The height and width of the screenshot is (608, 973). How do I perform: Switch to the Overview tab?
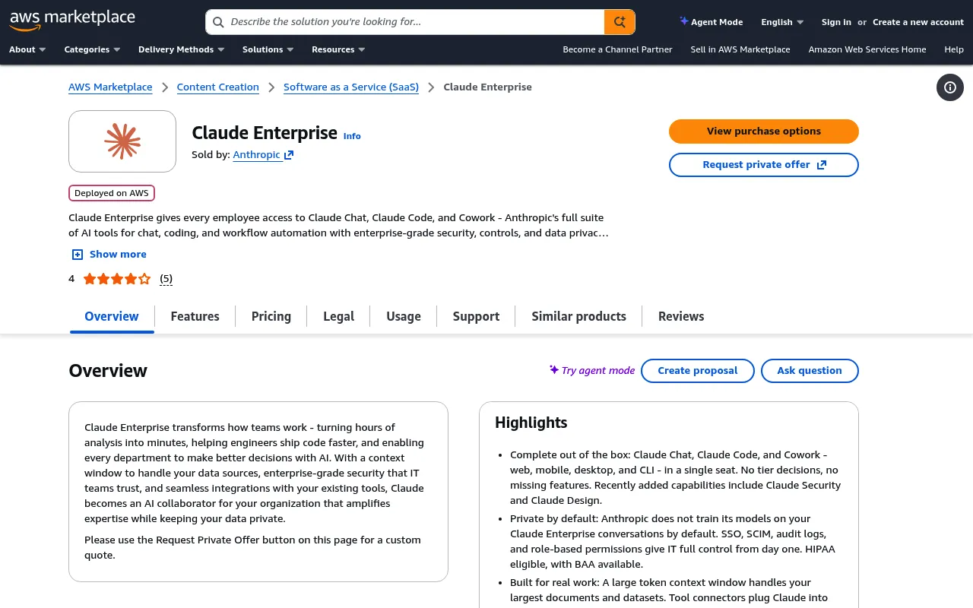click(112, 316)
